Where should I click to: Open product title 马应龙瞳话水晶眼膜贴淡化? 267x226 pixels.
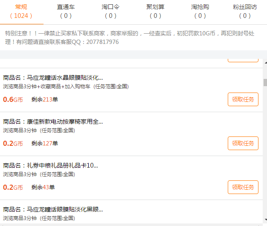coord(53,78)
